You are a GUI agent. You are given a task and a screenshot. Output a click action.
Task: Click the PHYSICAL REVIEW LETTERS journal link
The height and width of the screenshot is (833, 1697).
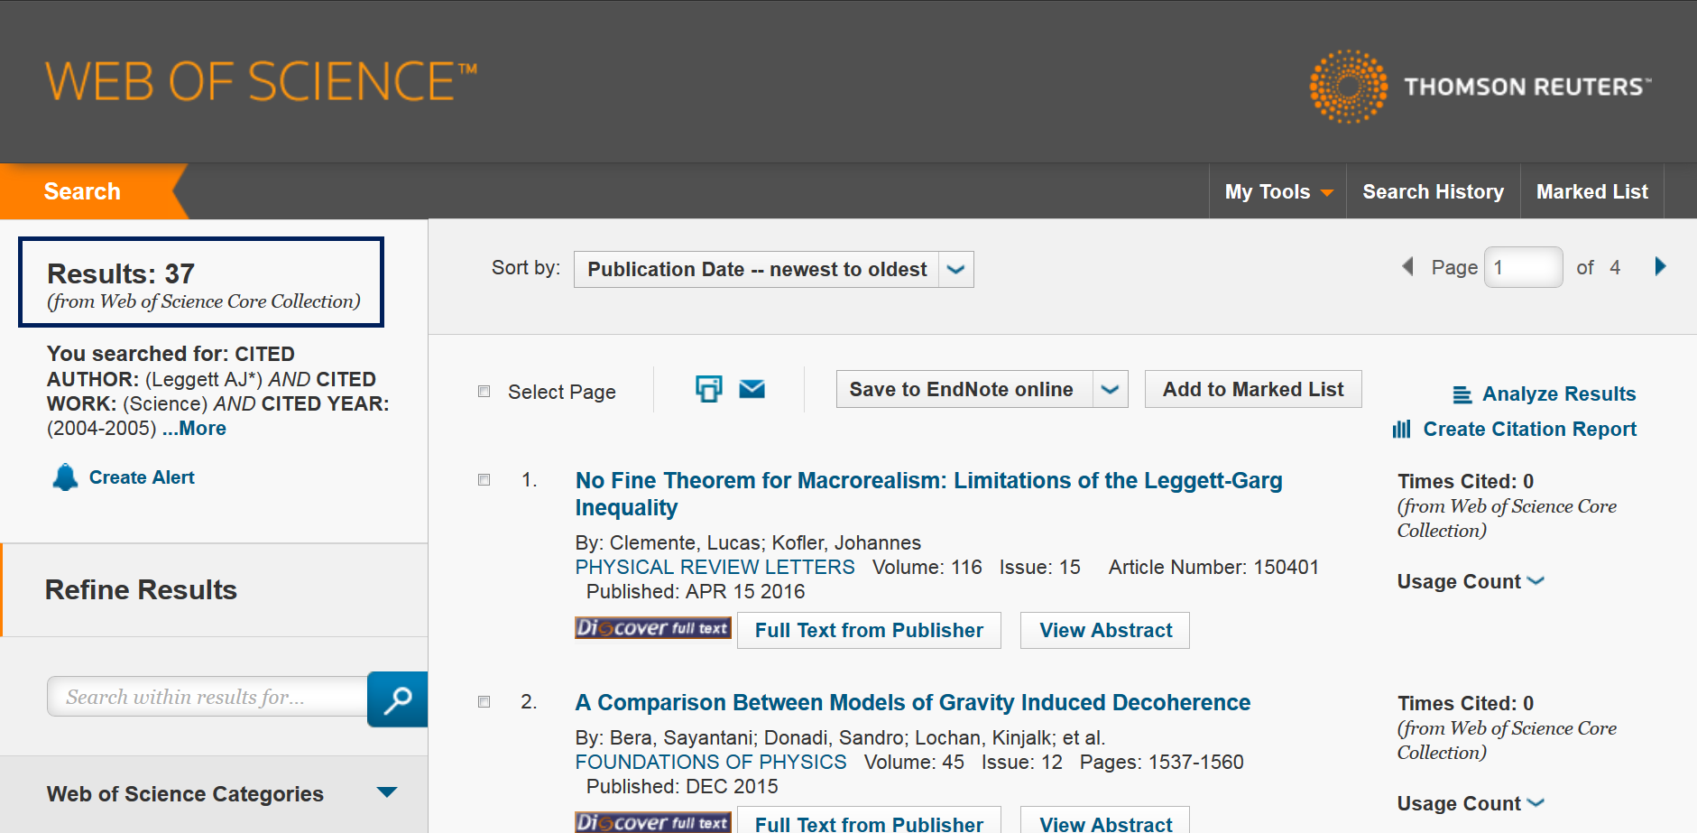click(715, 567)
